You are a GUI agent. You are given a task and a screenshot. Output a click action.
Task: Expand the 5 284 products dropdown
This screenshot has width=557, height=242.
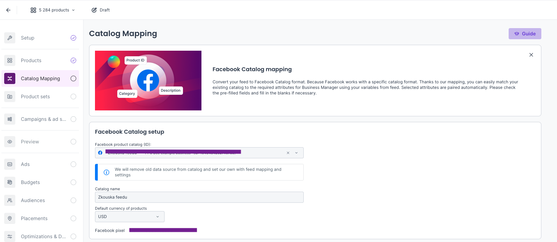[x=53, y=10]
